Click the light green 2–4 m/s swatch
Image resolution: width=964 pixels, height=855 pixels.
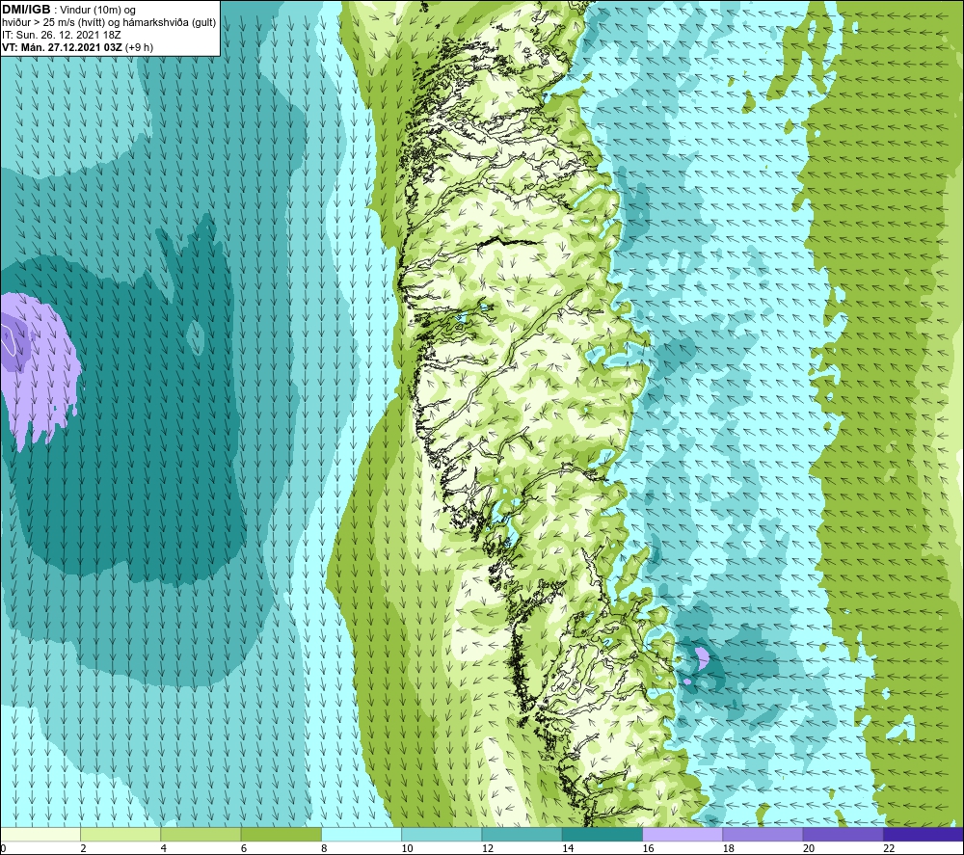(x=120, y=834)
